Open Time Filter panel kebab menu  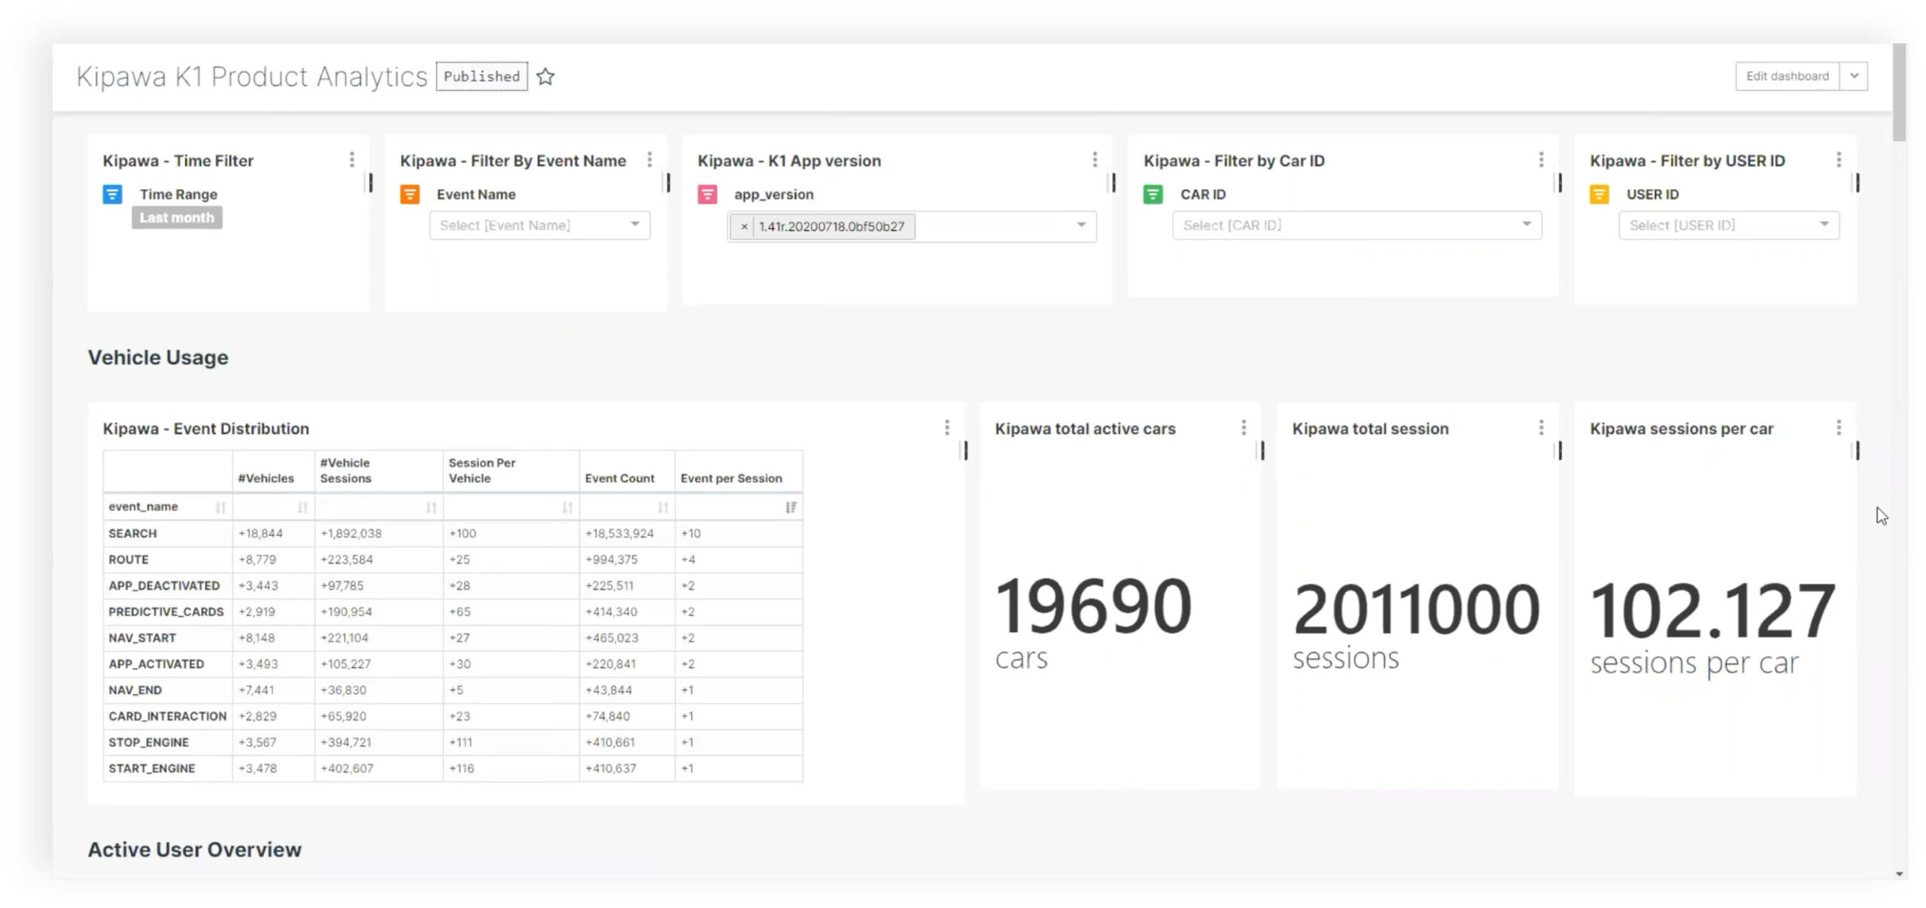pos(351,159)
